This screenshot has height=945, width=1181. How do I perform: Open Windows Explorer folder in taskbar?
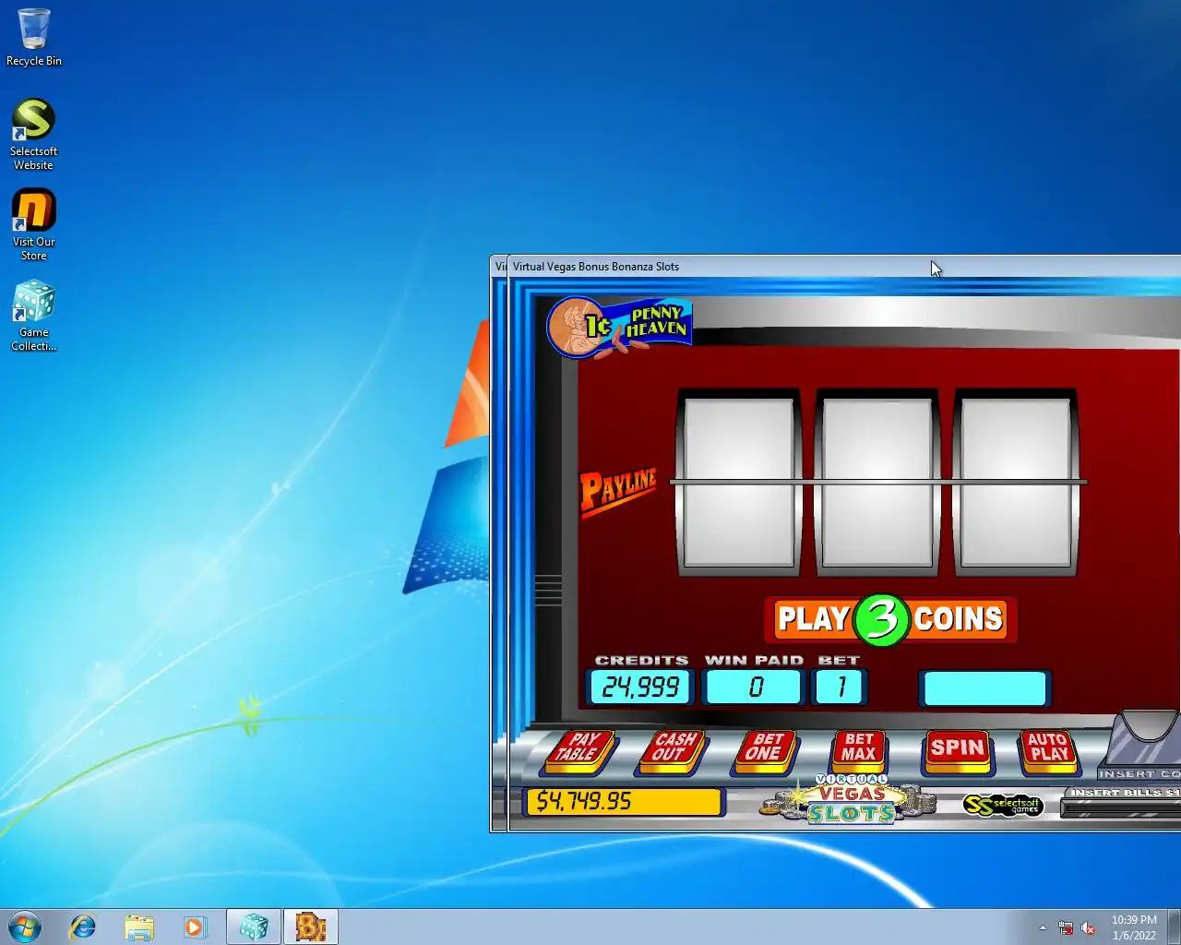138,927
